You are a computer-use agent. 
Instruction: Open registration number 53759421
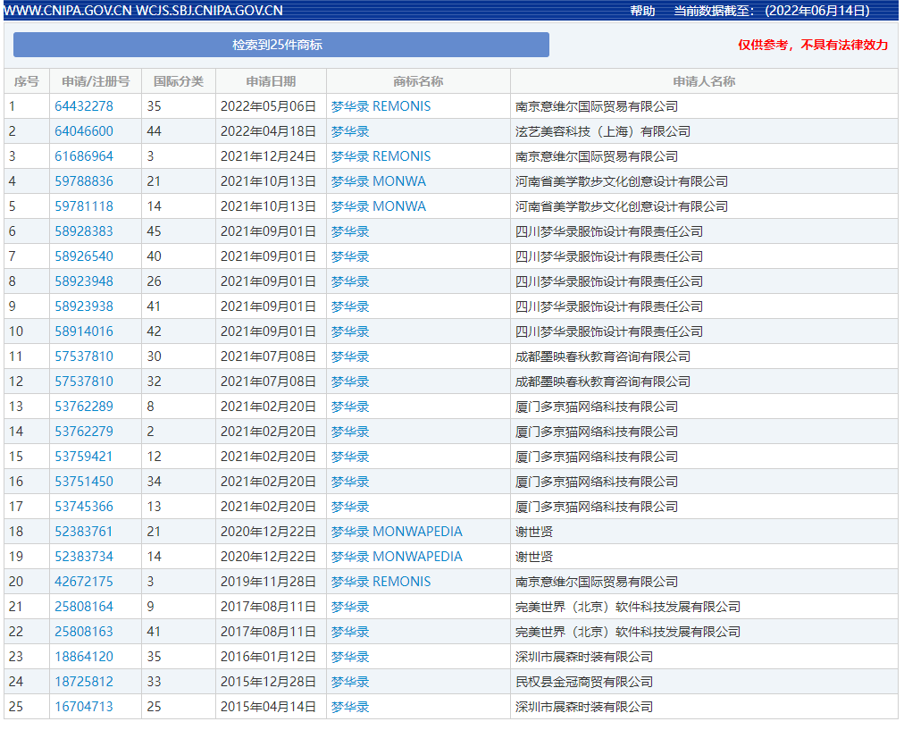pos(84,457)
